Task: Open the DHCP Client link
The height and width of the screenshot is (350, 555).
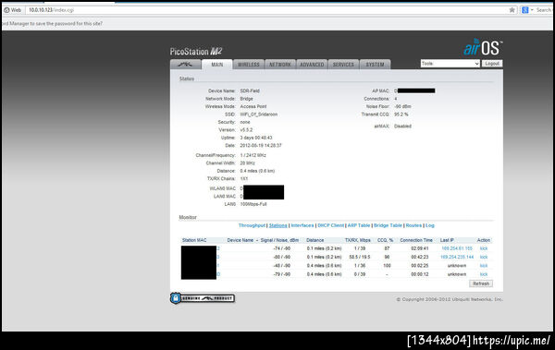Action: point(330,225)
